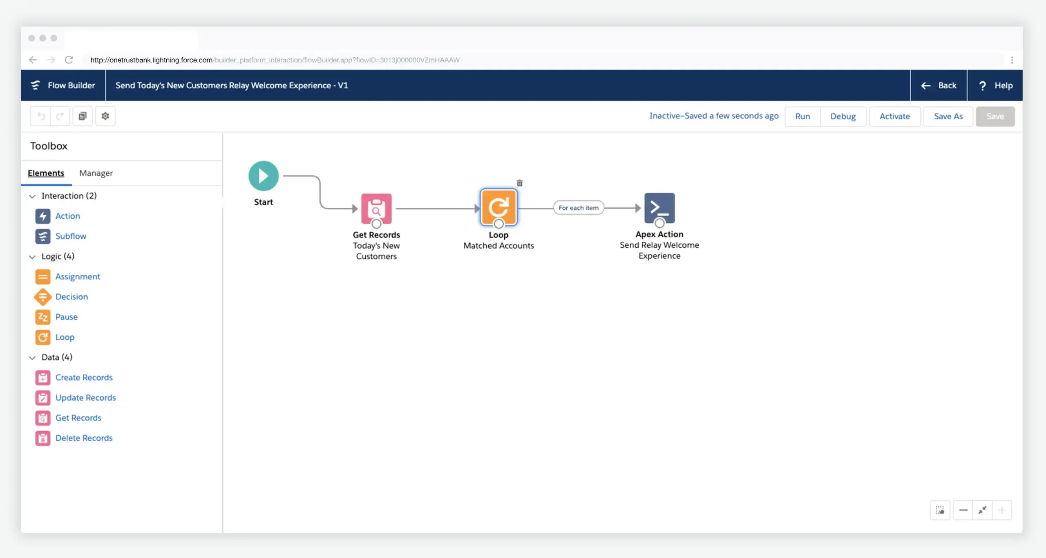Click the Delete Records icon

click(x=43, y=438)
